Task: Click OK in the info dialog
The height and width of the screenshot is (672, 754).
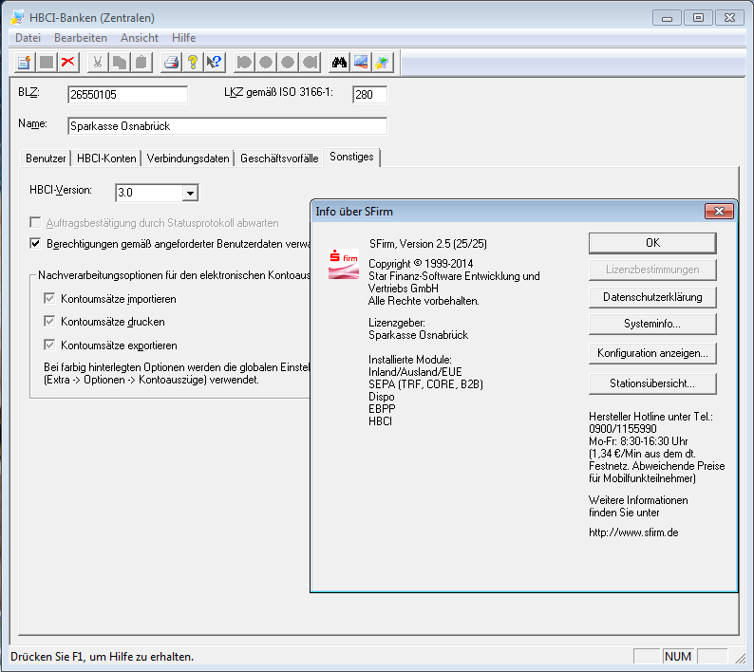Action: 652,243
